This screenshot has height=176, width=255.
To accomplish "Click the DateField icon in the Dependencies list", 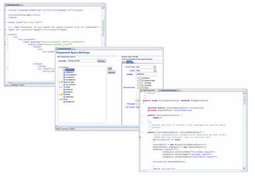I will click(143, 85).
